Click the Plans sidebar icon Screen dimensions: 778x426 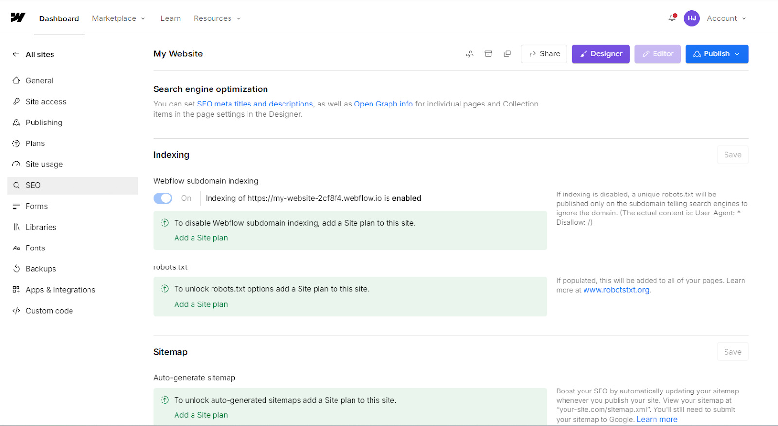(x=17, y=143)
